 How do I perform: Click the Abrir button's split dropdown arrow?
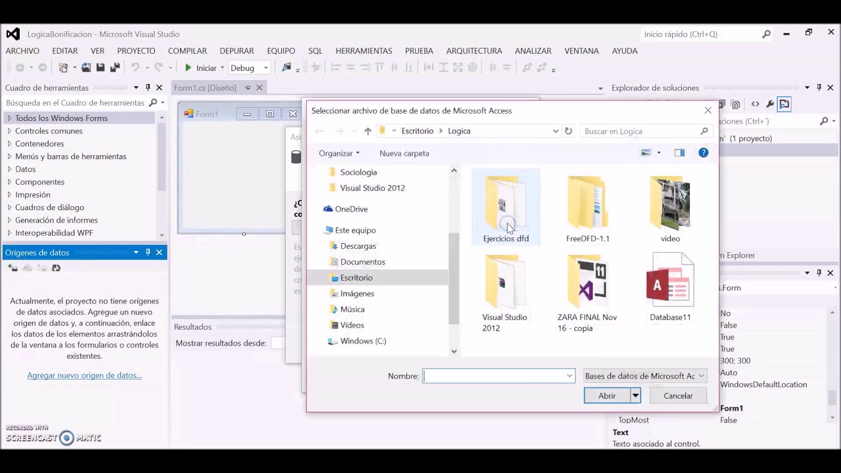(x=635, y=395)
